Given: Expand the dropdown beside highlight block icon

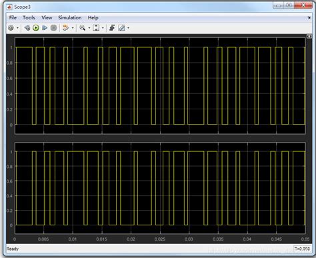Looking at the screenshot, I should pyautogui.click(x=73, y=28).
